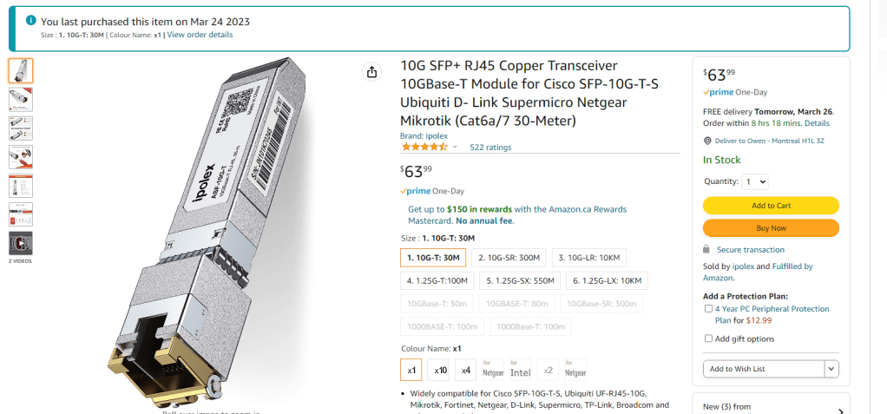This screenshot has width=887, height=414.
Task: Check the 4 Year PC Peripheral Protection Plan box
Action: pos(709,309)
